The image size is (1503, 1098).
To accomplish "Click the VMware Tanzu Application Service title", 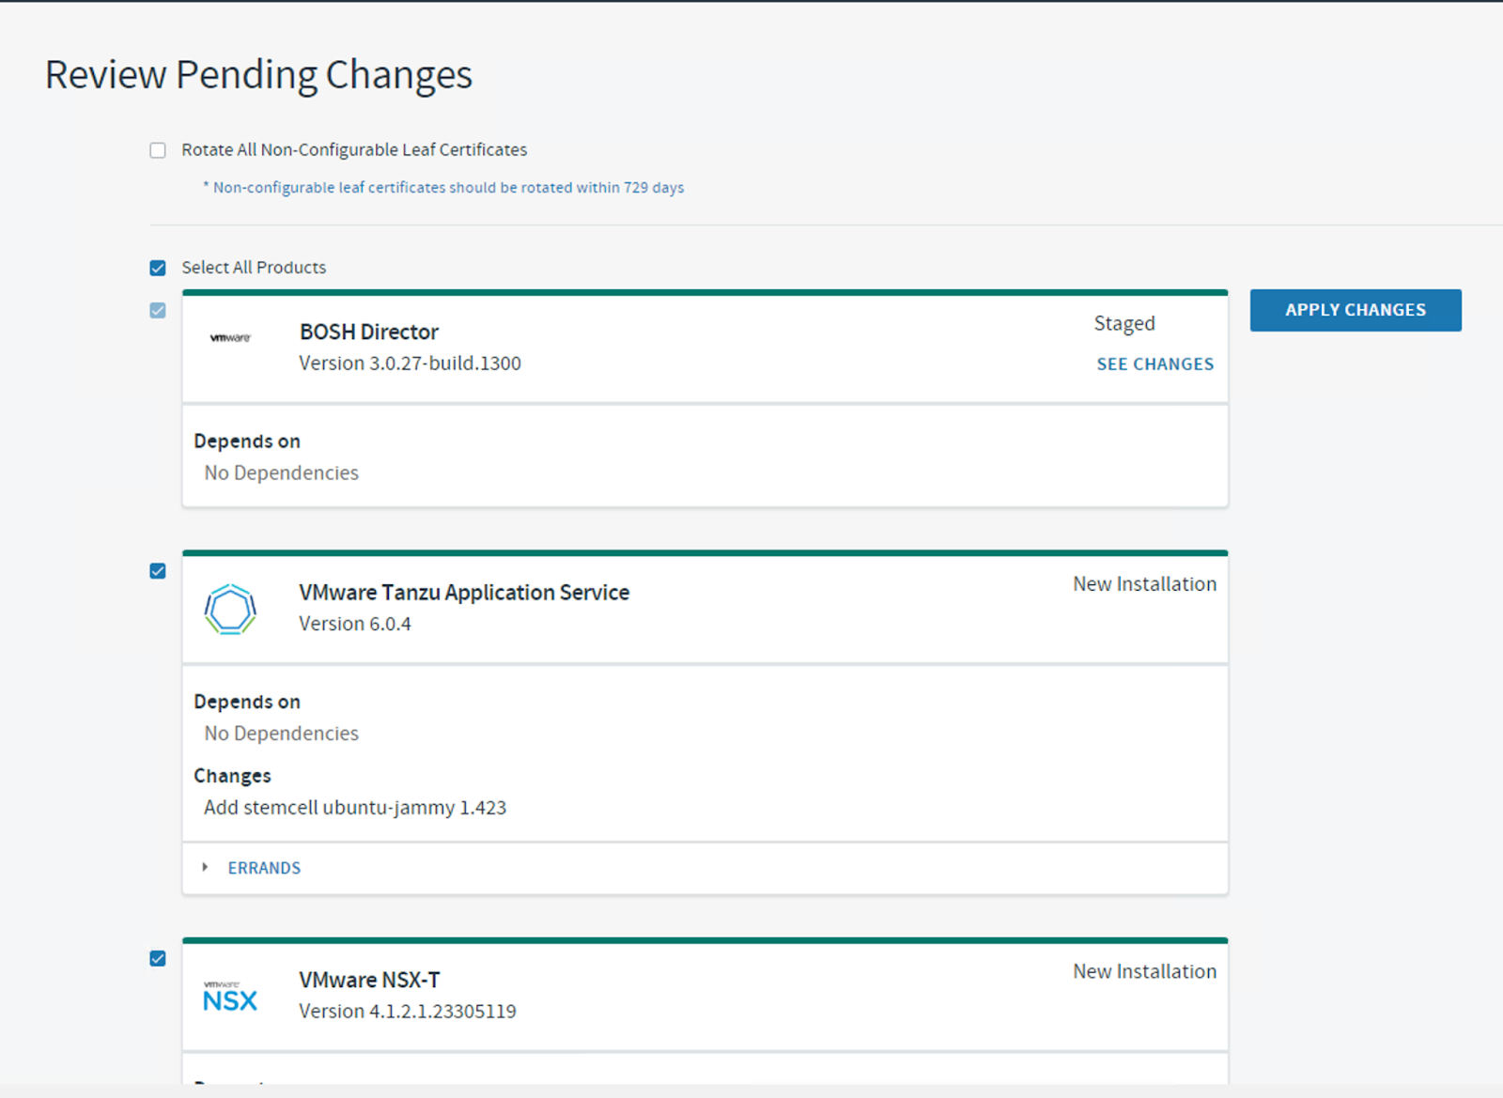I will pos(464,593).
